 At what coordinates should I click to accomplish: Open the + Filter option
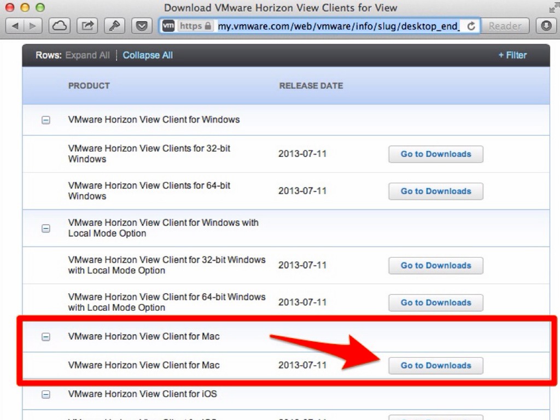512,55
